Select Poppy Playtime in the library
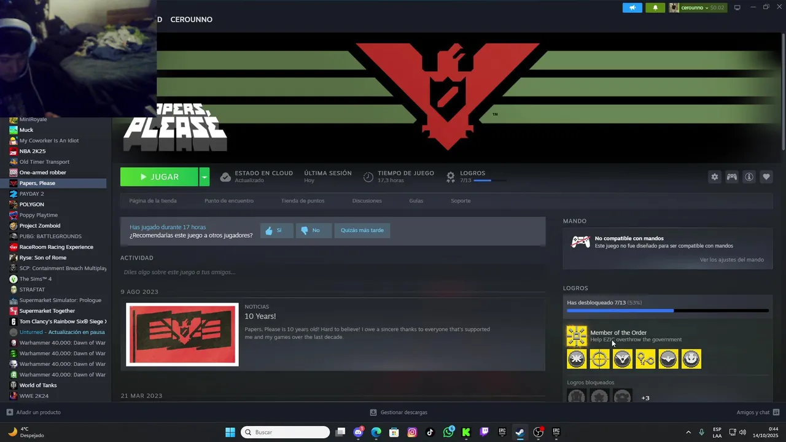This screenshot has height=442, width=786. 39,215
